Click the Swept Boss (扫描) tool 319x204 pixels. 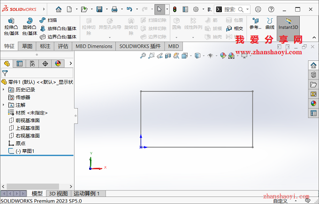pos(48,20)
